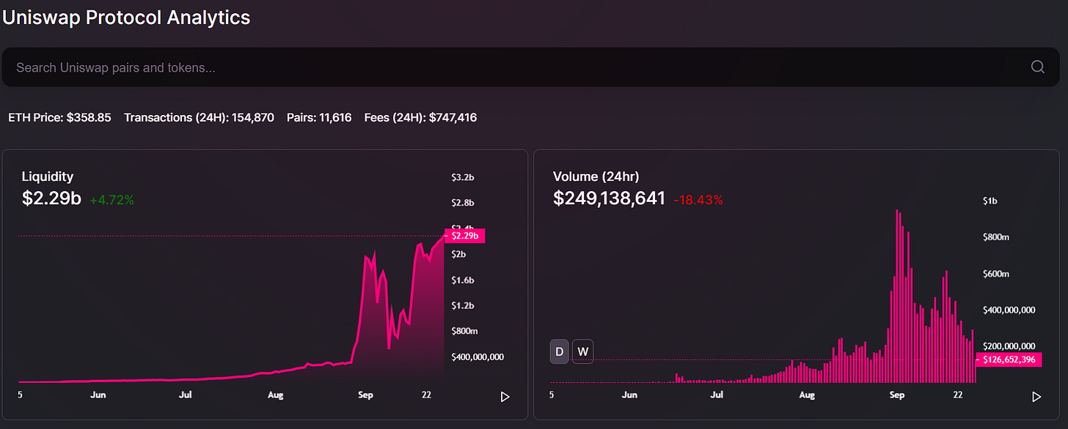Screen dimensions: 1068x429
Task: Click the $400,000,000 label on Liquidity chart
Action: coord(478,357)
